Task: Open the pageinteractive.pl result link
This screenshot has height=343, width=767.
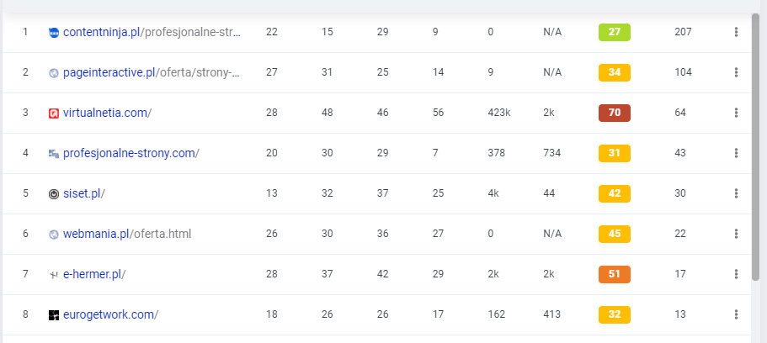Action: pos(152,72)
